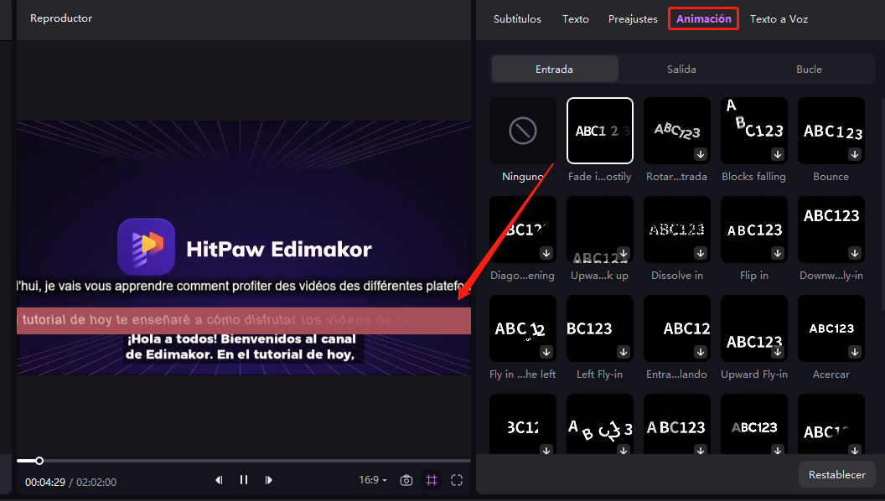Download the Blocks falling animation
This screenshot has height=501, width=885.
point(778,154)
